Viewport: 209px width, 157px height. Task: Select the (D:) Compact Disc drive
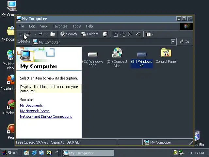coord(117,58)
